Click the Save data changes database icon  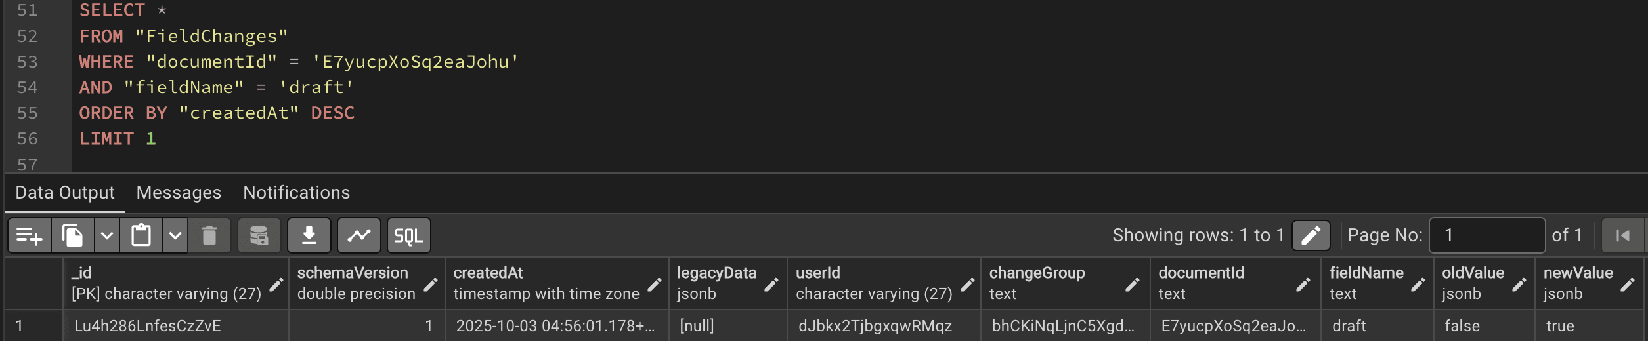259,235
